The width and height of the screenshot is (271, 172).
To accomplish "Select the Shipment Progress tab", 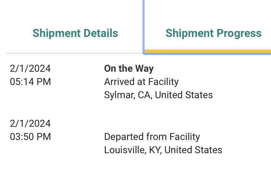I will pyautogui.click(x=213, y=33).
